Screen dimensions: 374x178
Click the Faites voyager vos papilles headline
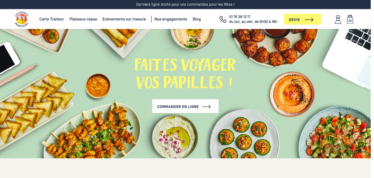[x=185, y=74]
